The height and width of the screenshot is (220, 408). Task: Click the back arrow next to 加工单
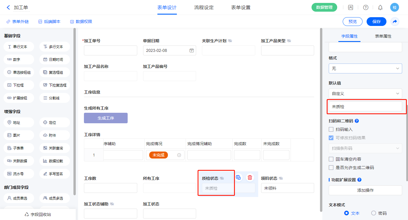click(8, 8)
